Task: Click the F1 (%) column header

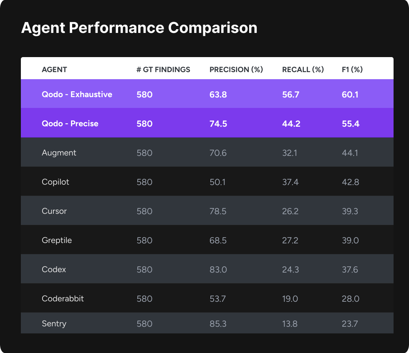Action: click(352, 70)
